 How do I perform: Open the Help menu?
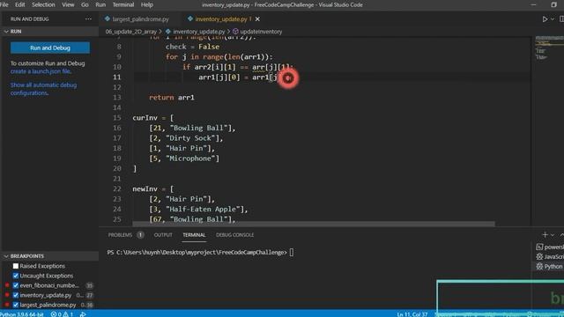coord(147,4)
